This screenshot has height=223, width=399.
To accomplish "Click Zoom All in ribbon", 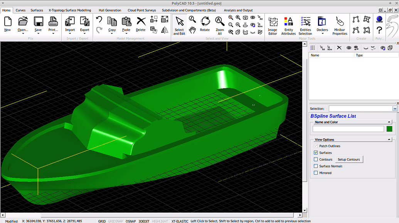I will [x=220, y=25].
